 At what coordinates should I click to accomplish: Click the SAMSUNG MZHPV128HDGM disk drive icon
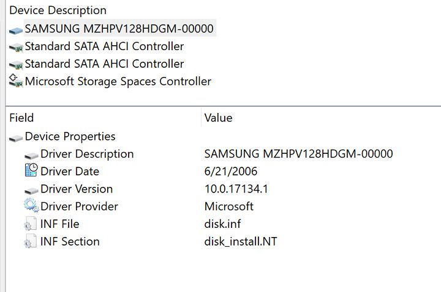click(x=16, y=29)
